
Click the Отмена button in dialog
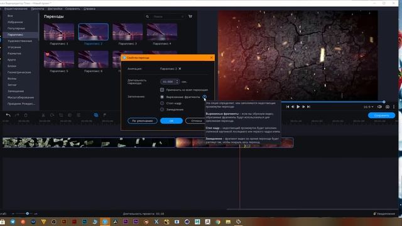(x=196, y=121)
